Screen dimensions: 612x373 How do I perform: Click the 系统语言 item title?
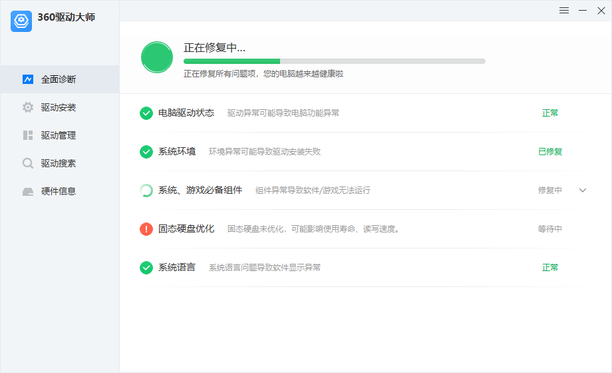pos(177,268)
